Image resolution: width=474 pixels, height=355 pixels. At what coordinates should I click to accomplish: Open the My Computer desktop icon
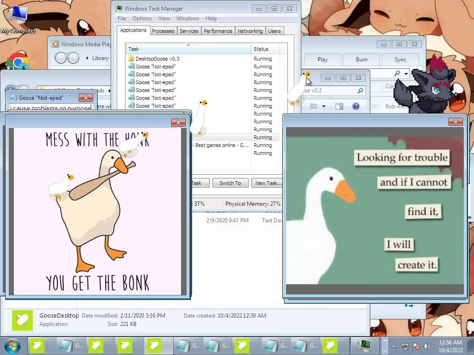click(18, 18)
